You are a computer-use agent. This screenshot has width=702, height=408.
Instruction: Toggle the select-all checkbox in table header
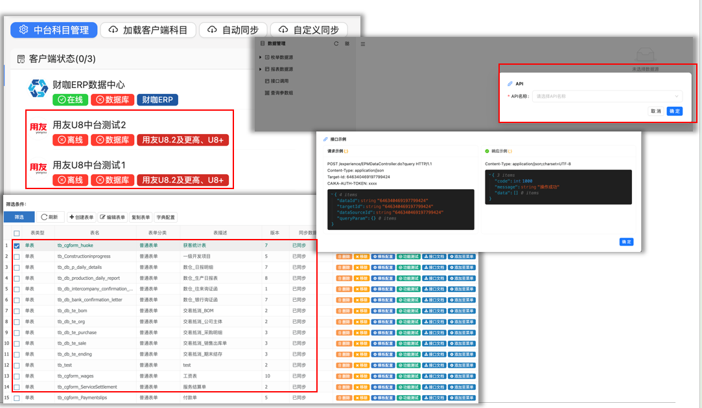coord(17,233)
